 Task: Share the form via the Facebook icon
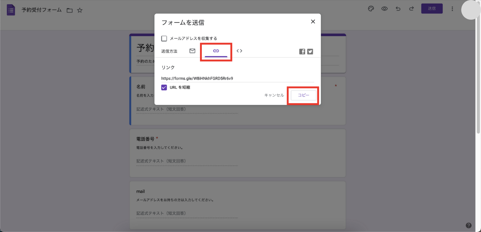[302, 51]
